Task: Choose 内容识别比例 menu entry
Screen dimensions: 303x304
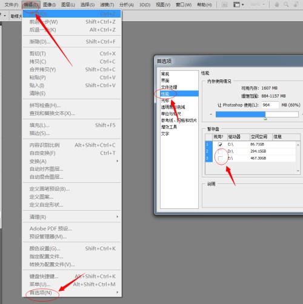Action: click(x=72, y=145)
